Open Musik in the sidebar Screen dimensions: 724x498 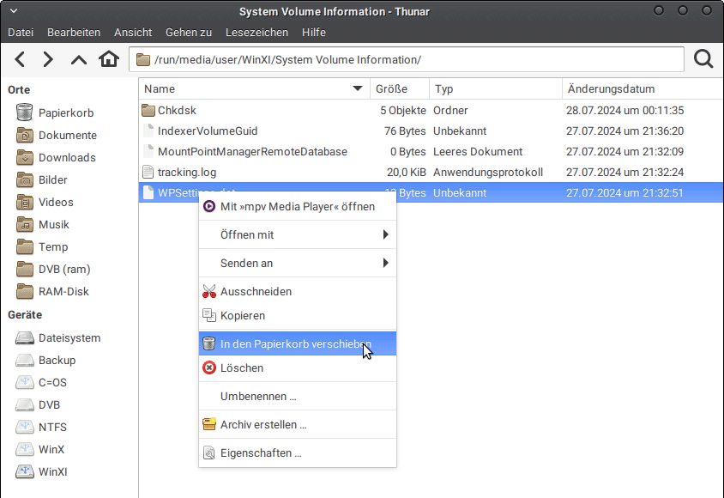coord(43,224)
